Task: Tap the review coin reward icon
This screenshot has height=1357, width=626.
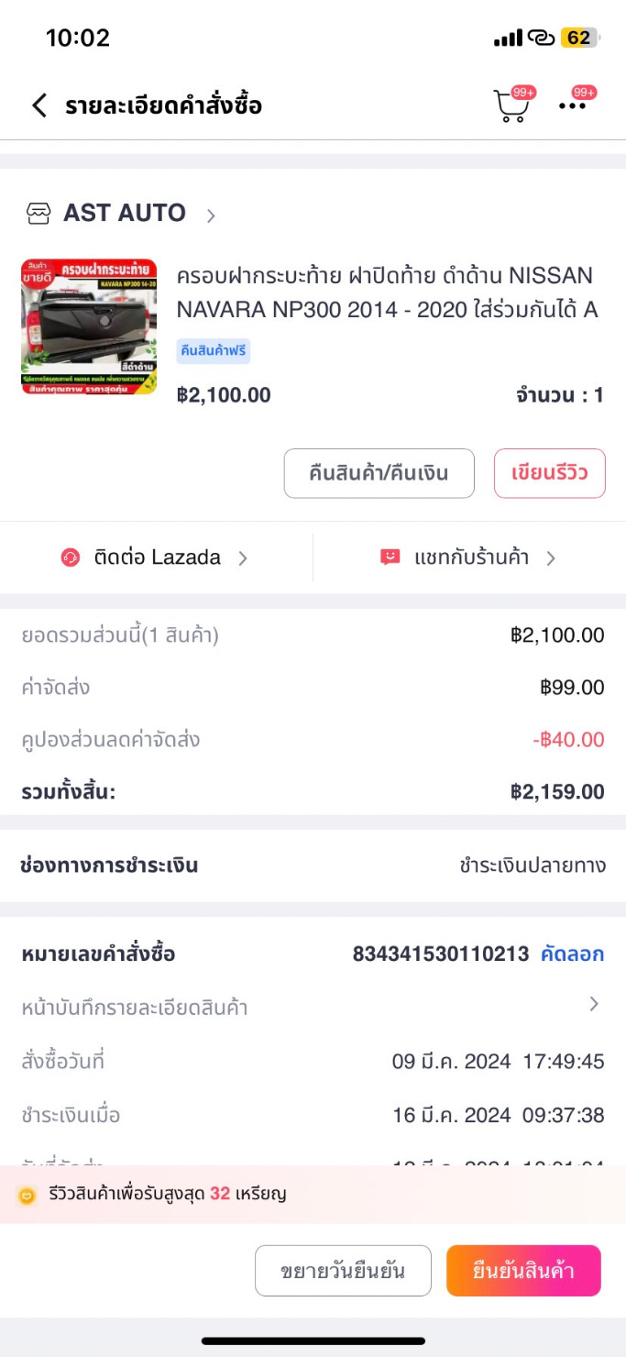Action: point(27,1195)
